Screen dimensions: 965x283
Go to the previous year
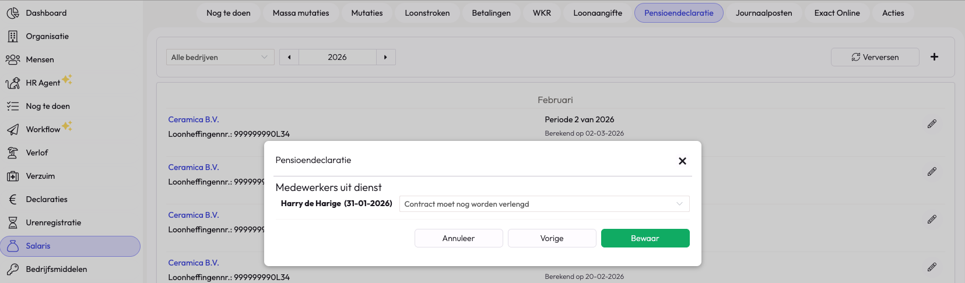pyautogui.click(x=289, y=57)
